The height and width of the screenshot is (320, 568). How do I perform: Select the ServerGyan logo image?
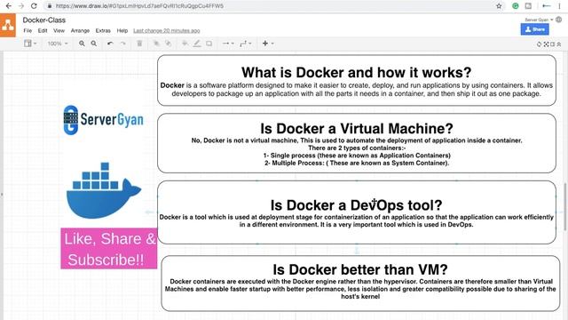click(x=103, y=120)
